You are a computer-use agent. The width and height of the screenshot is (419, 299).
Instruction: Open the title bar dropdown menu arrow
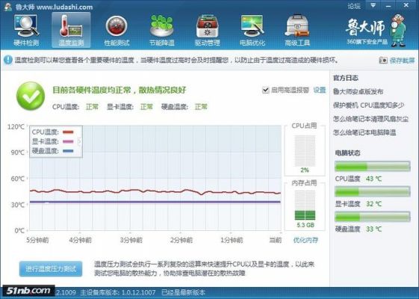point(373,5)
